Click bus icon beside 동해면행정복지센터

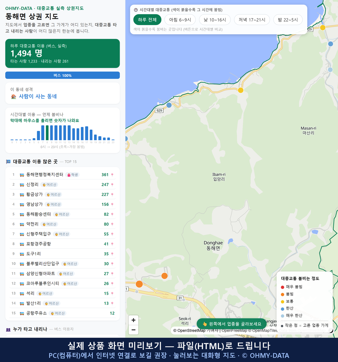[22, 175]
